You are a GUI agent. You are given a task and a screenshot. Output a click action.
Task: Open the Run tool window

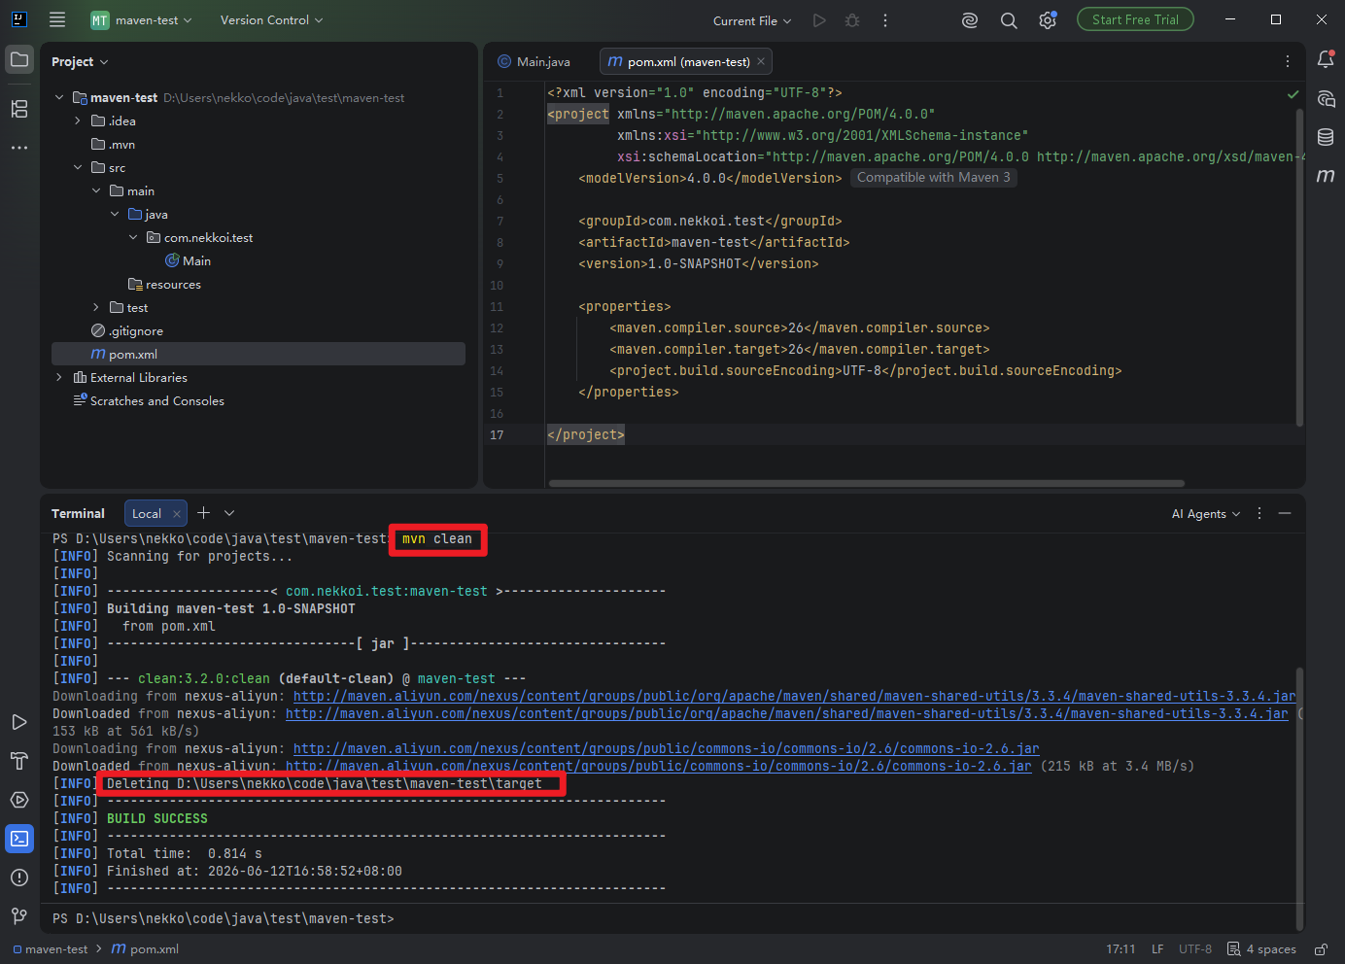point(19,722)
